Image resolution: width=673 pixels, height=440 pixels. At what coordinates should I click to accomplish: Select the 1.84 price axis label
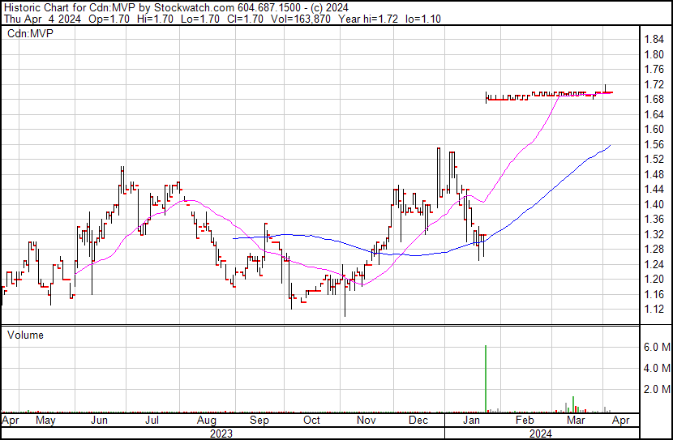(654, 40)
